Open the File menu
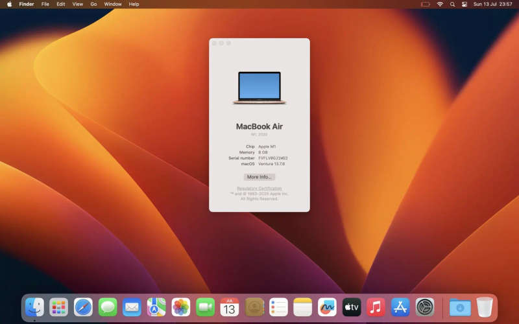This screenshot has height=324, width=519. pyautogui.click(x=45, y=5)
